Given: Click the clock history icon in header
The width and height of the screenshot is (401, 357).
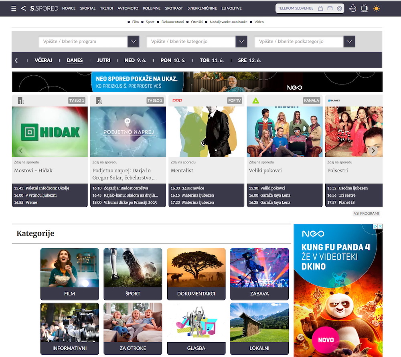Looking at the screenshot, I should pyautogui.click(x=352, y=8).
